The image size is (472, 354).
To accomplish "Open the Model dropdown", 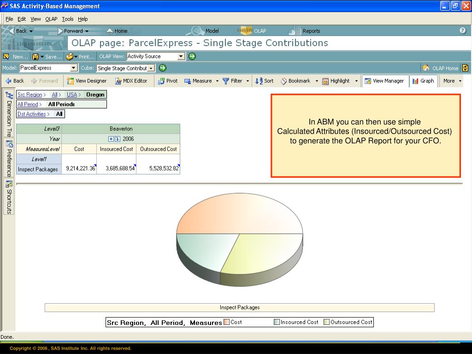I will (73, 68).
